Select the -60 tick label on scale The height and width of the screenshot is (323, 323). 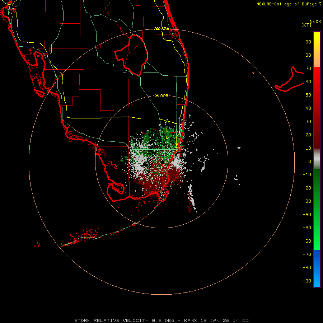307,241
